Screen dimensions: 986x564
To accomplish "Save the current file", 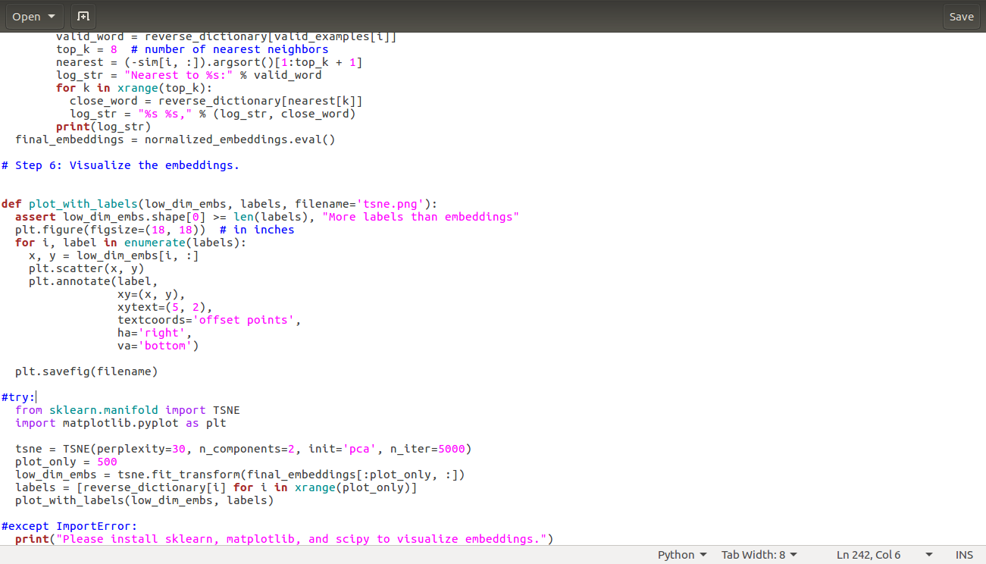I will tap(961, 17).
